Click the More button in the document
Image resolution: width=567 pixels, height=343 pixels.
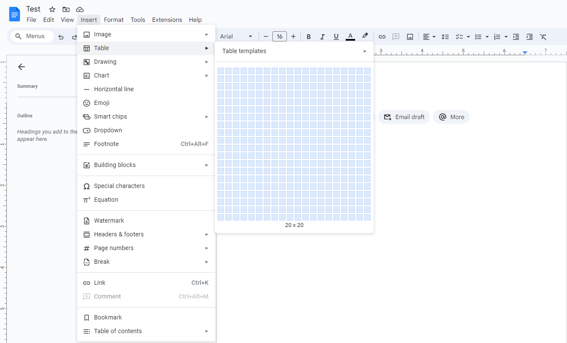pyautogui.click(x=451, y=116)
